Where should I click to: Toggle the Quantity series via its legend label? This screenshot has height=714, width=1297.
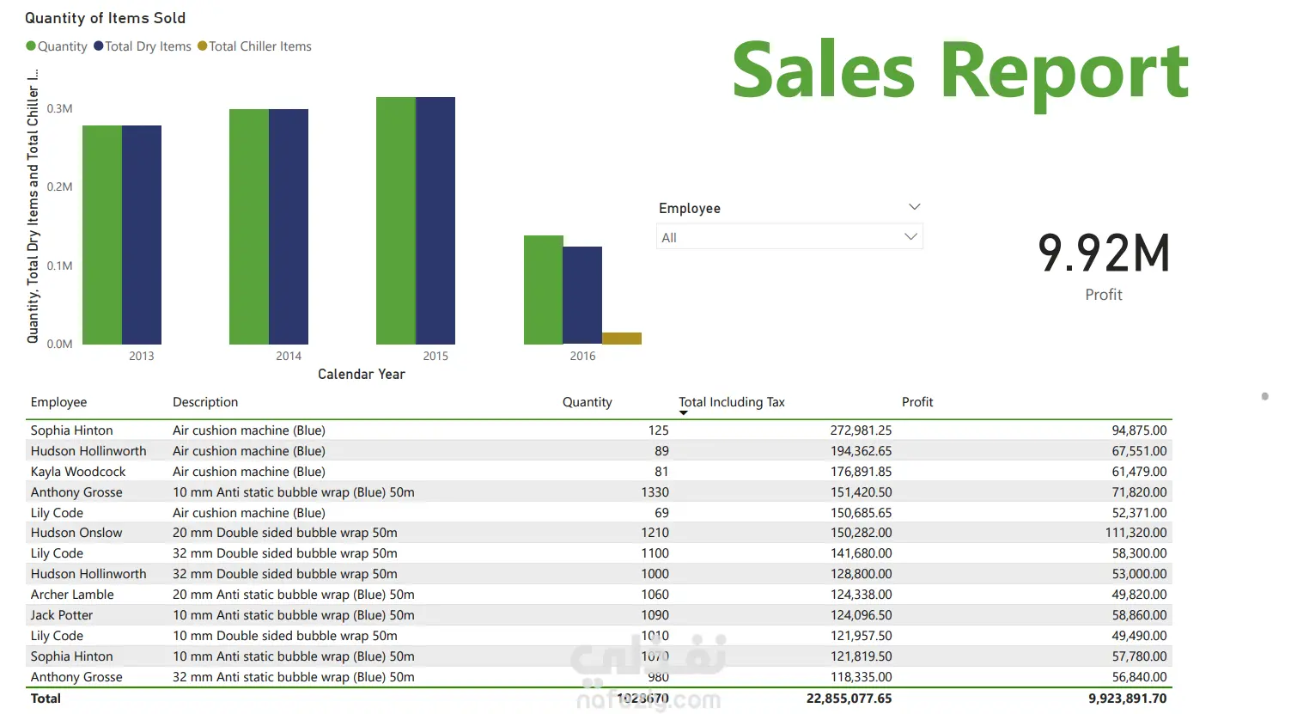tap(61, 46)
